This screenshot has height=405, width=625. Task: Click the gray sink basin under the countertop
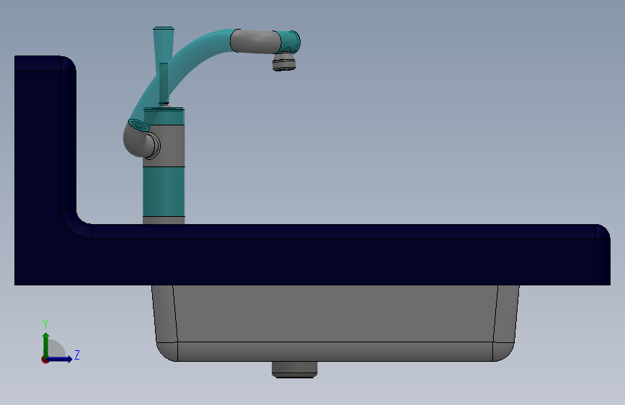point(335,323)
